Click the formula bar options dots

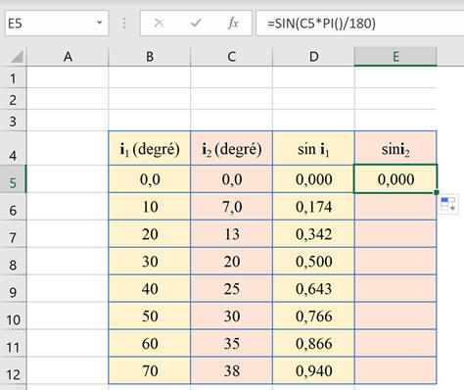coord(124,24)
